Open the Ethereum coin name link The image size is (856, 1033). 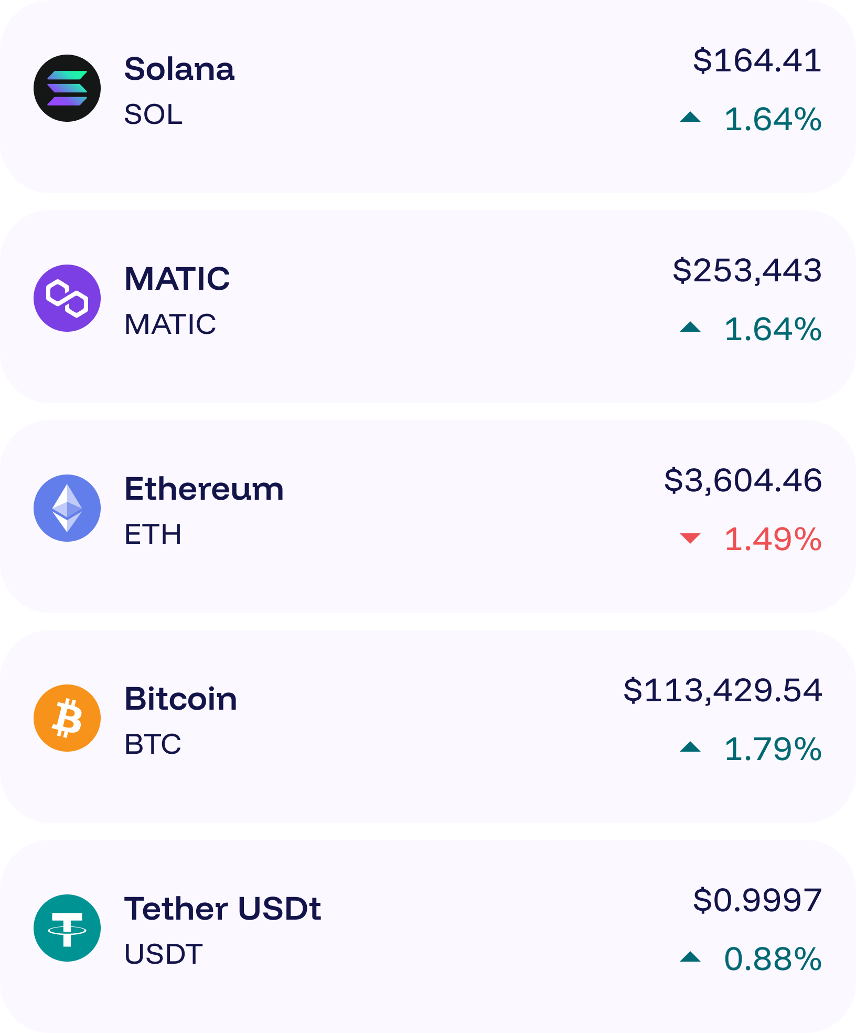pos(204,489)
